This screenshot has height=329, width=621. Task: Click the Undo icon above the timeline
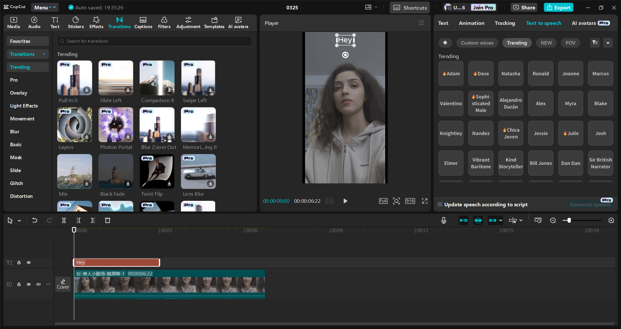[x=35, y=220]
